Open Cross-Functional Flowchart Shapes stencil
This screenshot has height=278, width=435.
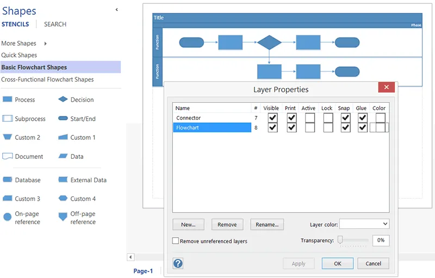pyautogui.click(x=47, y=79)
